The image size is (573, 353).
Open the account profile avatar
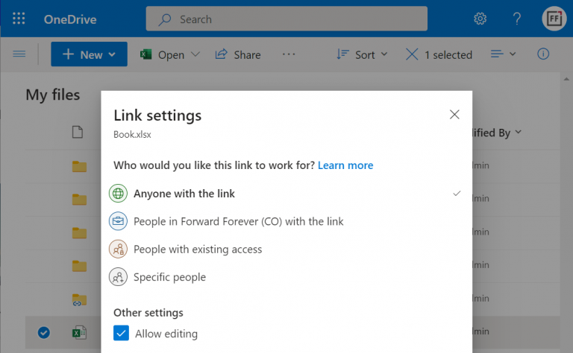(554, 19)
